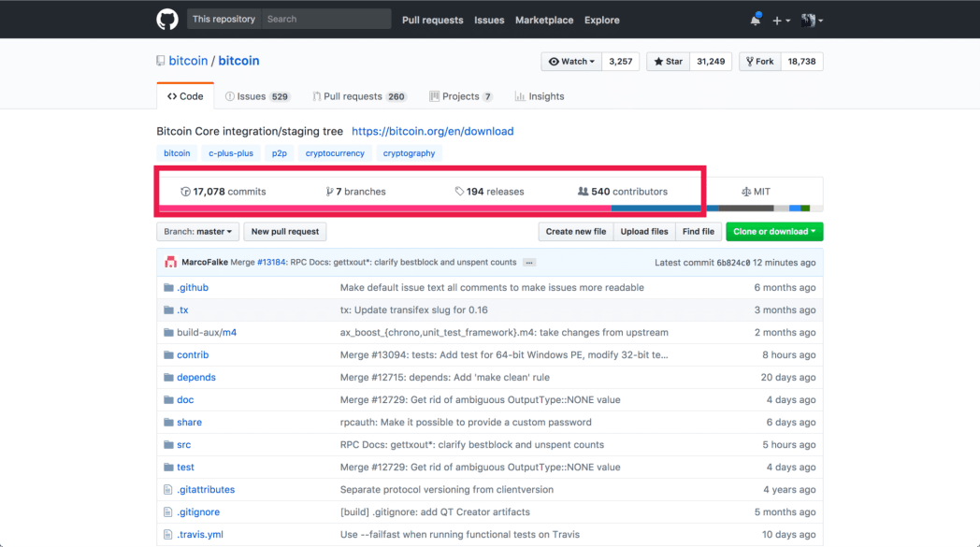Switch to the Projects 7 tab
Image resolution: width=980 pixels, height=547 pixels.
coord(461,96)
